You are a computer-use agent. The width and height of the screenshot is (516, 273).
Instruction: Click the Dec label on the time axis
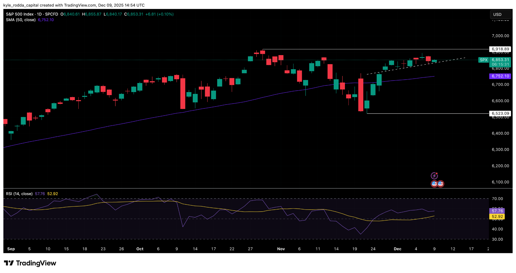click(398, 249)
